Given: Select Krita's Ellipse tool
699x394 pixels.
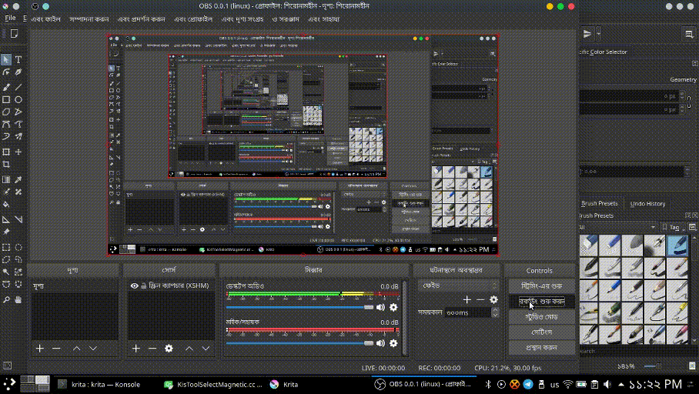Looking at the screenshot, I should pos(18,100).
